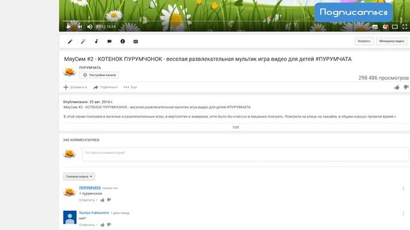
Task: Enter fullscreen mode
Action: click(404, 27)
